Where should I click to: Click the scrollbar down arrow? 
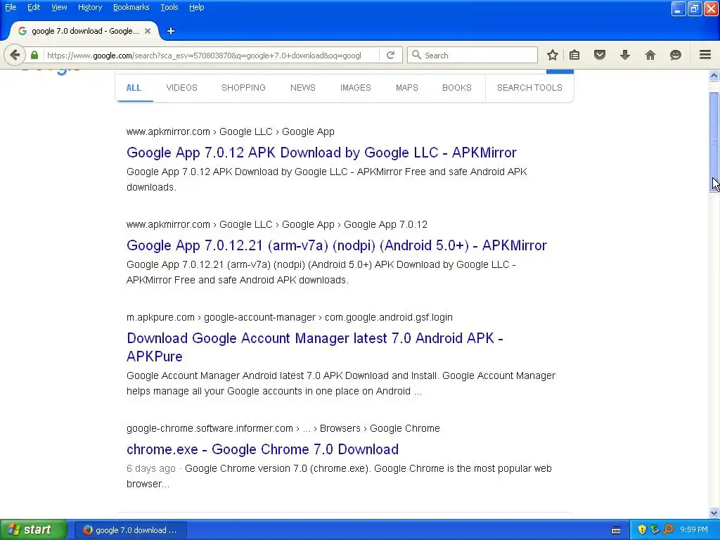tap(714, 513)
